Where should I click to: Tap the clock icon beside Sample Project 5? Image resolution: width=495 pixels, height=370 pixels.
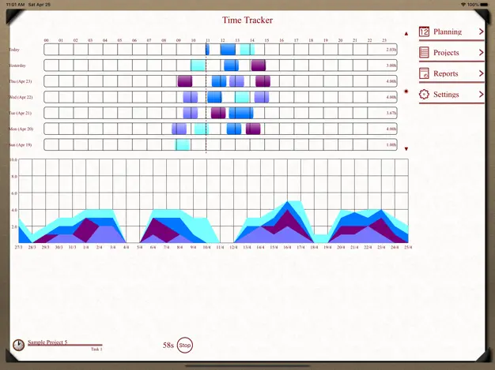[19, 345]
